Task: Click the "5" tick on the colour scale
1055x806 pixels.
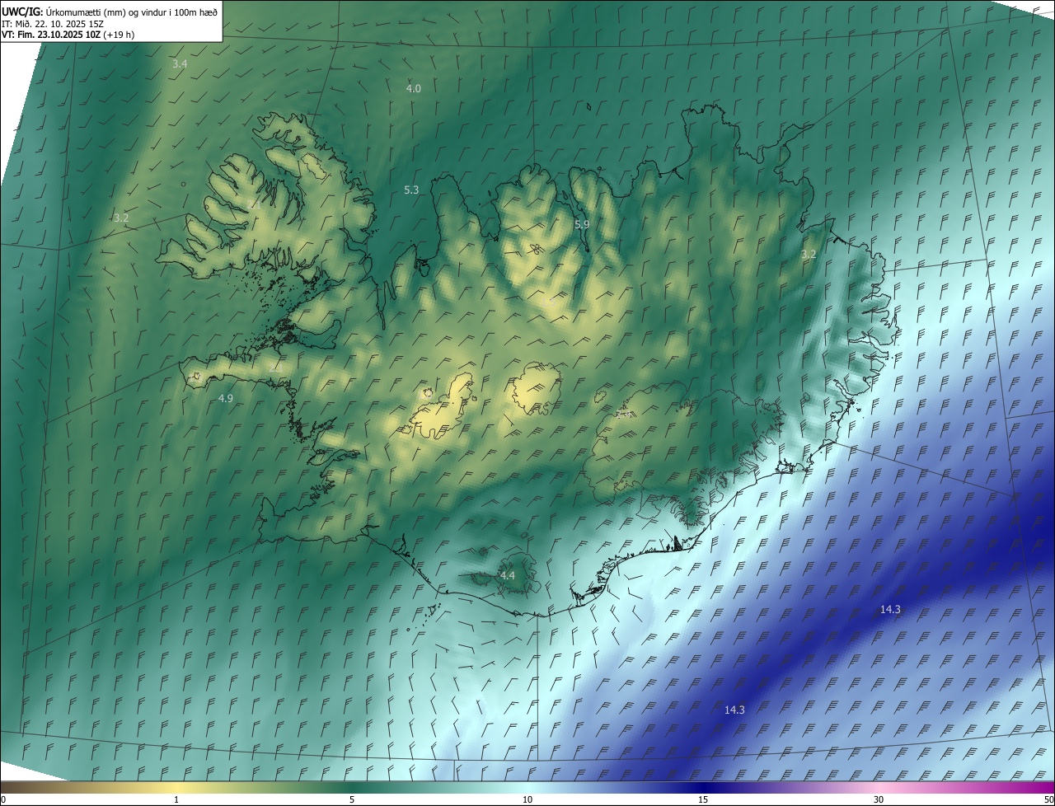Action: tap(352, 799)
